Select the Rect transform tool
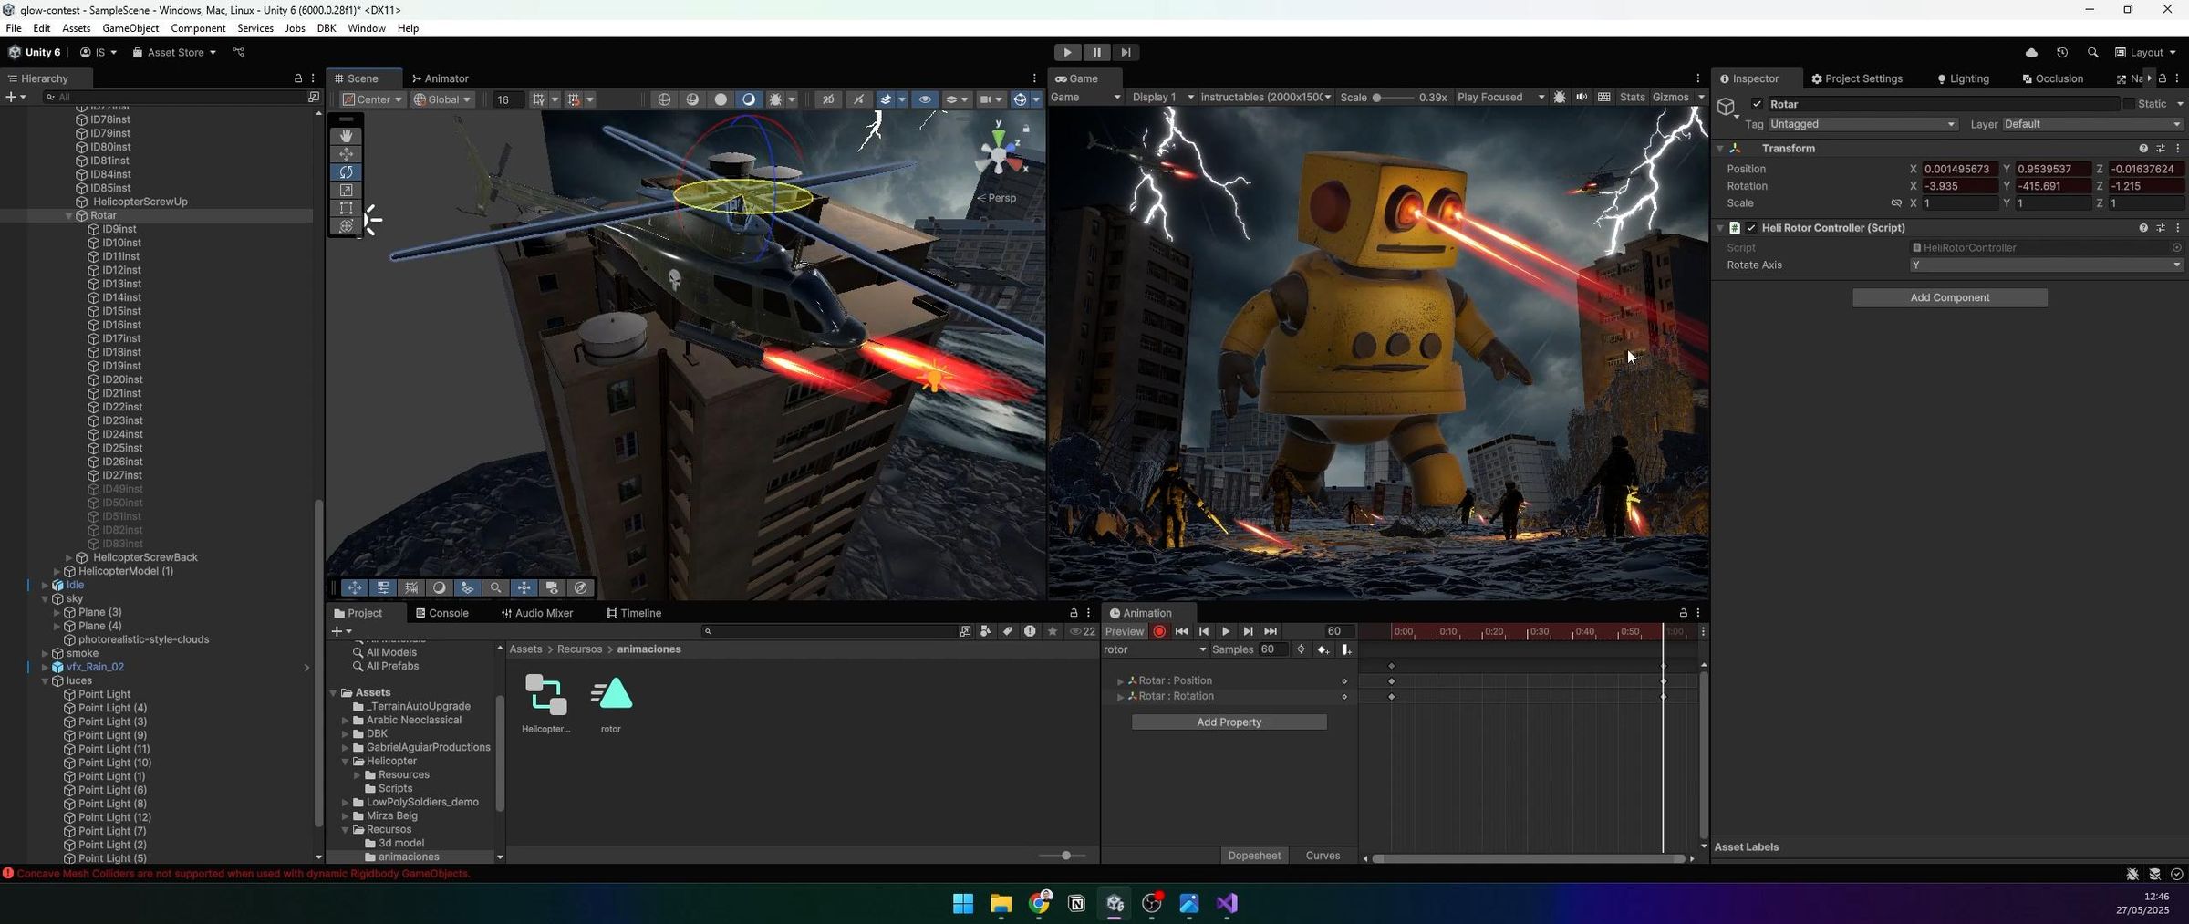This screenshot has width=2189, height=924. pos(347,207)
